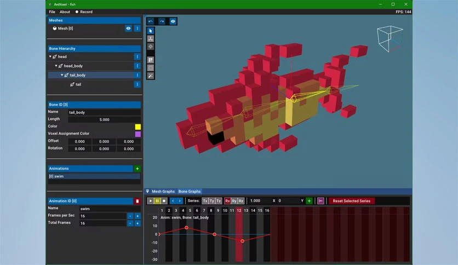Select frame 12 in the timeline
This screenshot has width=458, height=265.
coord(239,211)
